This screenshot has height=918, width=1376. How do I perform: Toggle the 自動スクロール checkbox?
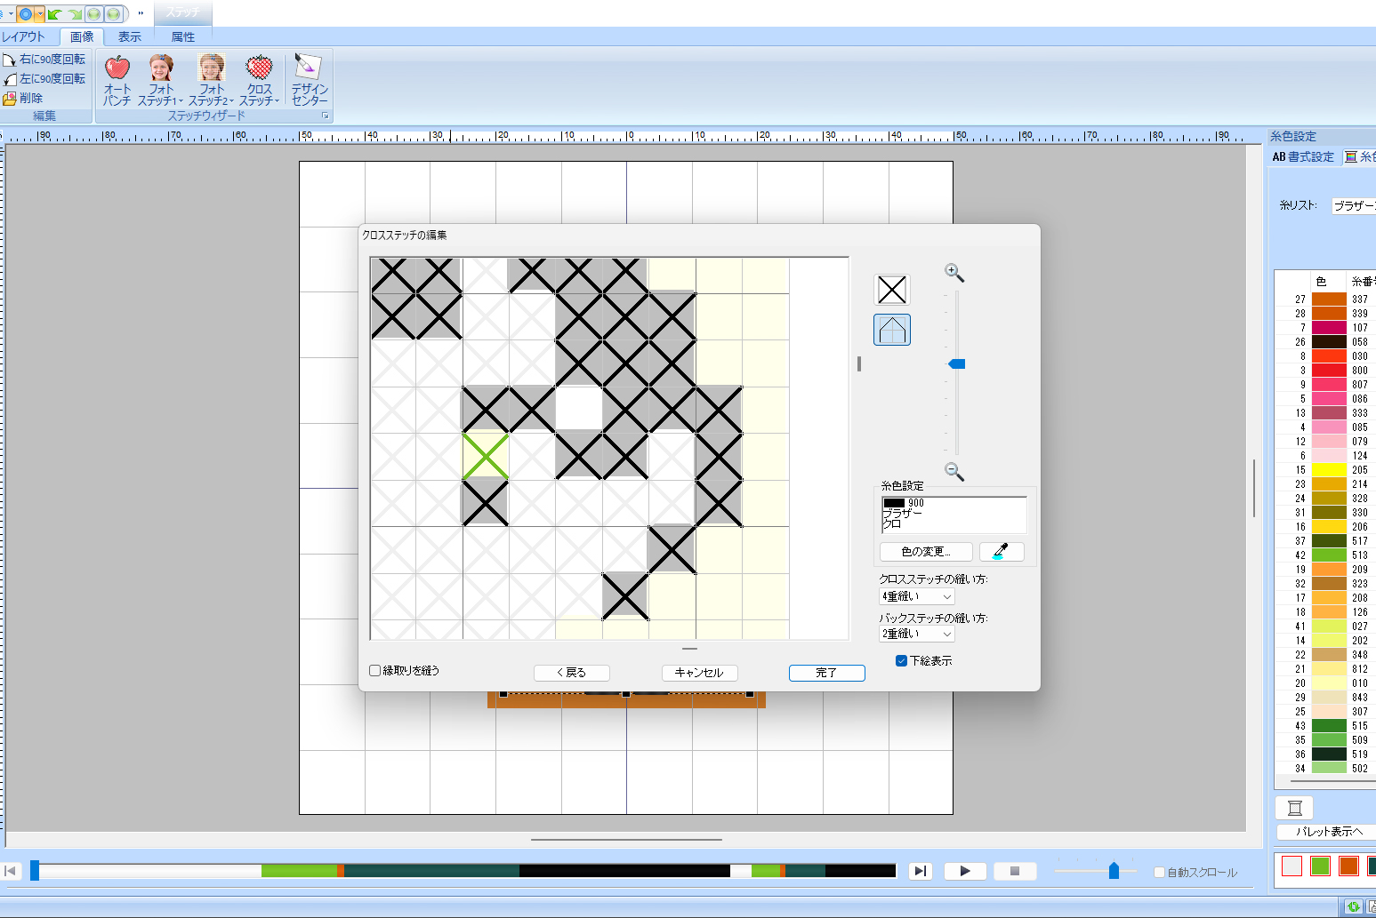[x=1159, y=872]
